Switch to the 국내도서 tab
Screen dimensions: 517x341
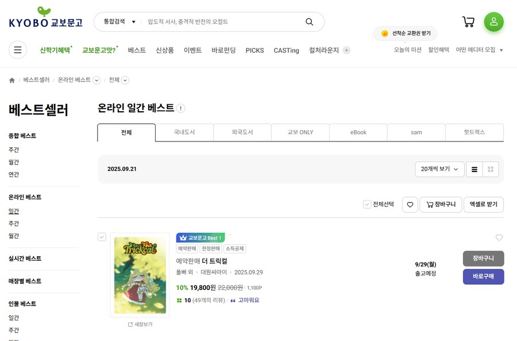coord(184,132)
